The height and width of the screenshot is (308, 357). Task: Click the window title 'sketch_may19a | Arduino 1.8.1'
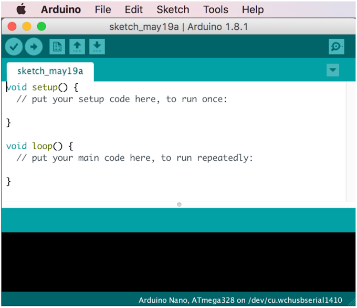point(178,27)
